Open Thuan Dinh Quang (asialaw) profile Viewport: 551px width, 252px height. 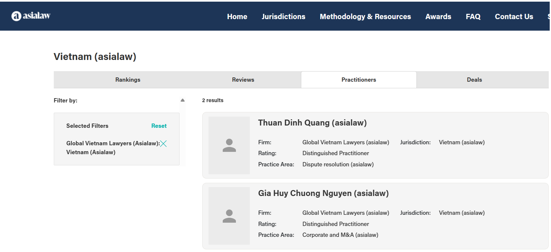pyautogui.click(x=312, y=123)
